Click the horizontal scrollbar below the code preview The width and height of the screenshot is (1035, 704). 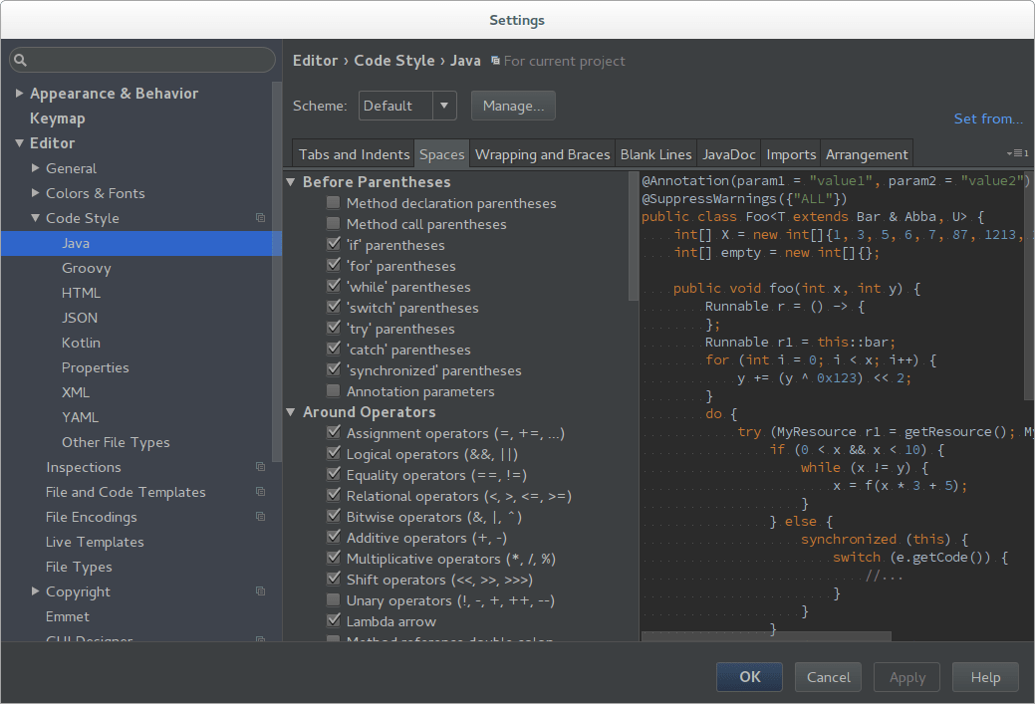point(767,635)
